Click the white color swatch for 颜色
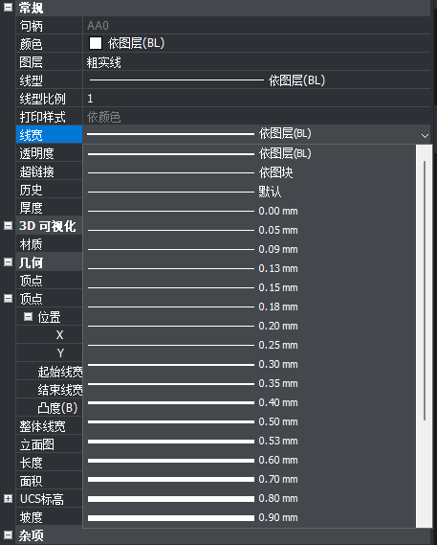Screen dimensions: 437x545 click(96, 43)
